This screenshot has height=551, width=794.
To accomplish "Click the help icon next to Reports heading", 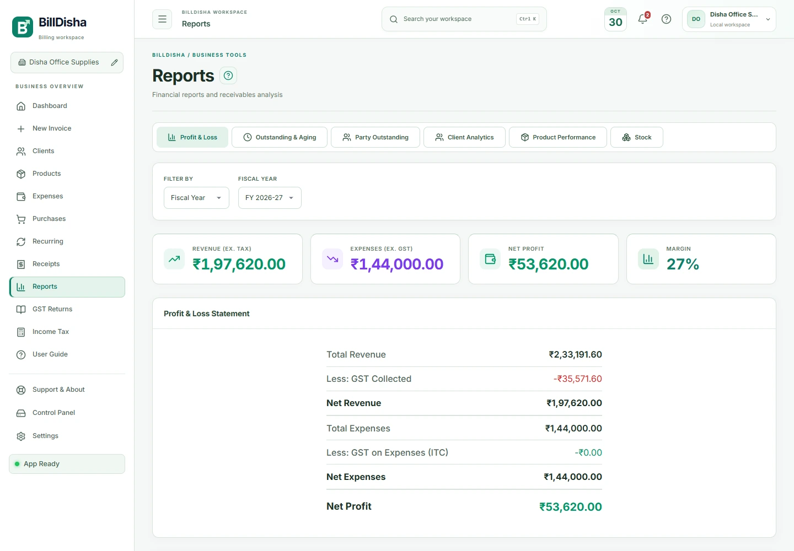I will (228, 75).
